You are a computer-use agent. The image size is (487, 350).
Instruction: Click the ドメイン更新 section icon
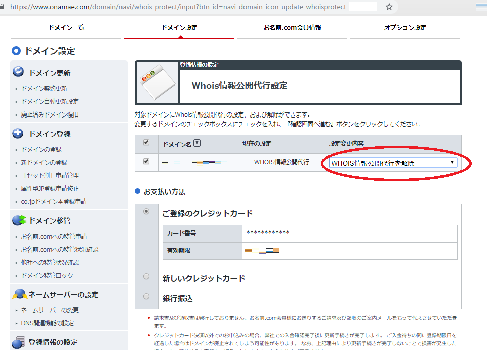point(18,72)
